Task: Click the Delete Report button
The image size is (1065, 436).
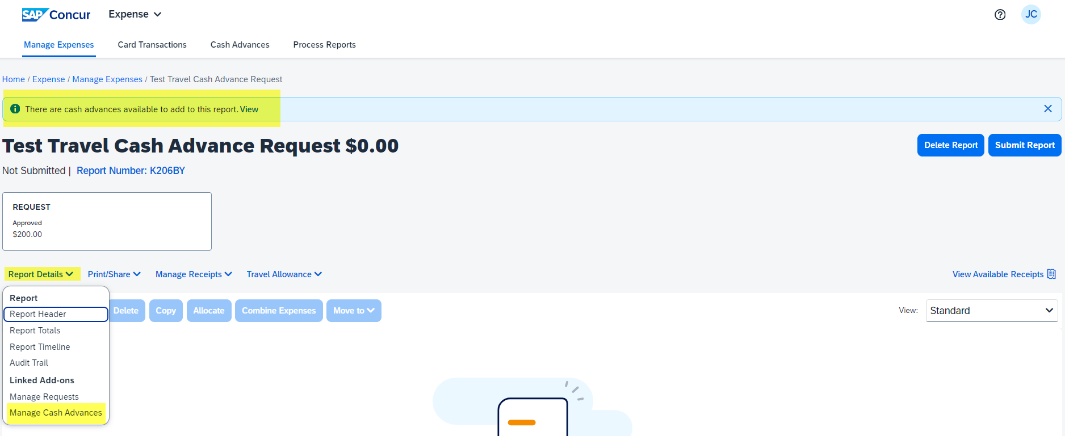Action: coord(951,145)
